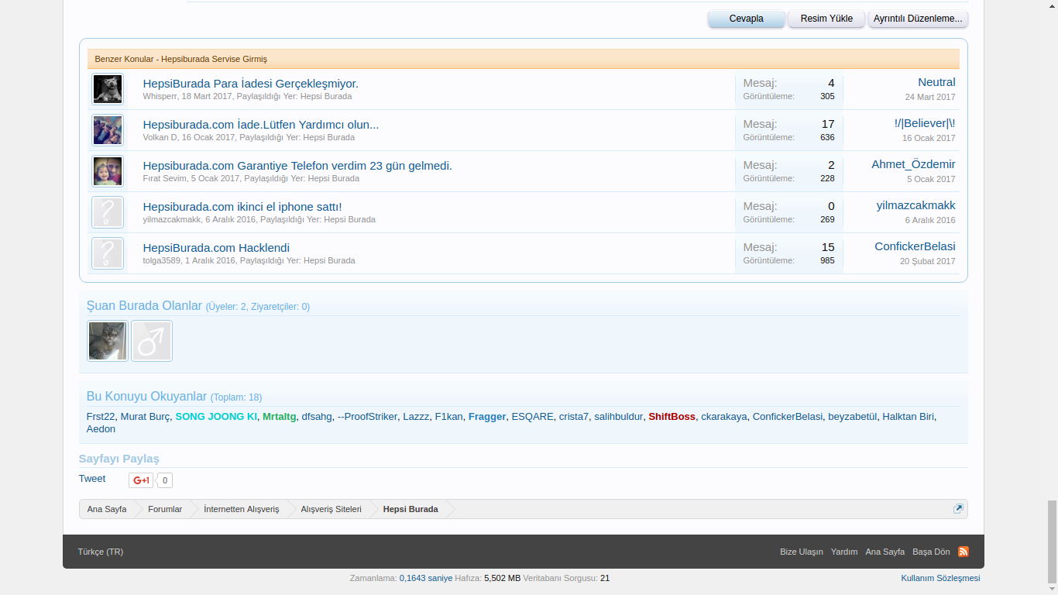Click the Google +1 count bubble showing 0
Viewport: 1058px width, 595px height.
[x=164, y=480]
